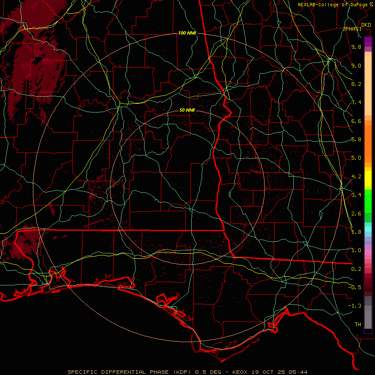Click the 8.2 value on color scale
The width and height of the screenshot is (375, 375).
coord(356,84)
